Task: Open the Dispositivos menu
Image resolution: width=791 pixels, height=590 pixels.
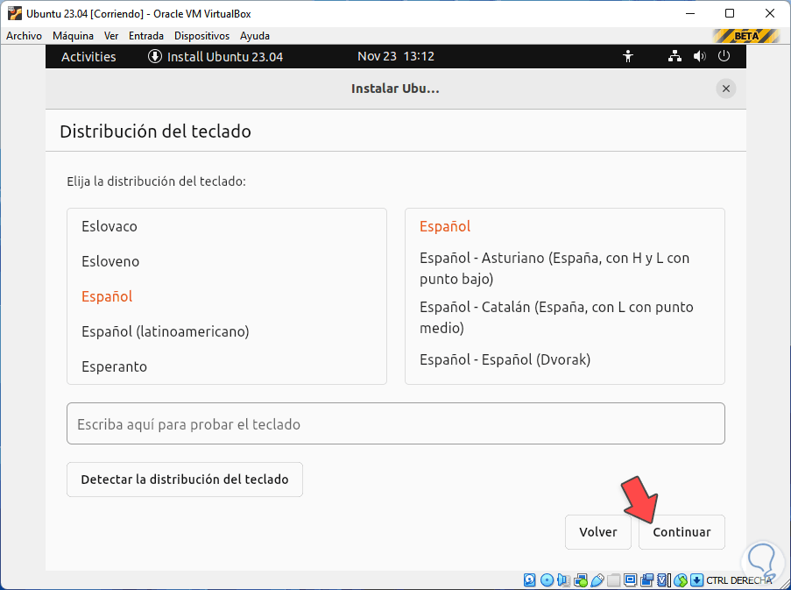Action: tap(201, 36)
